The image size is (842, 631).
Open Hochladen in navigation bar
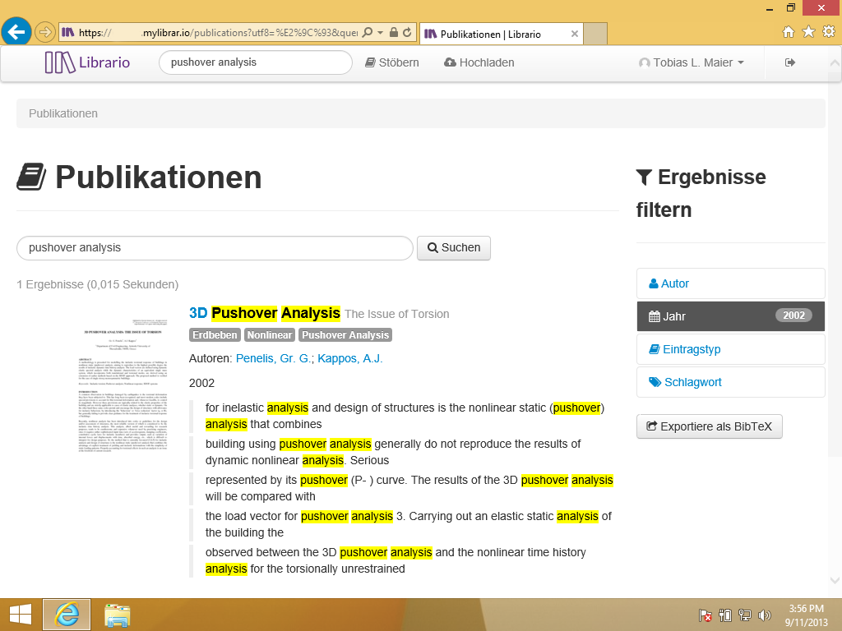click(479, 62)
